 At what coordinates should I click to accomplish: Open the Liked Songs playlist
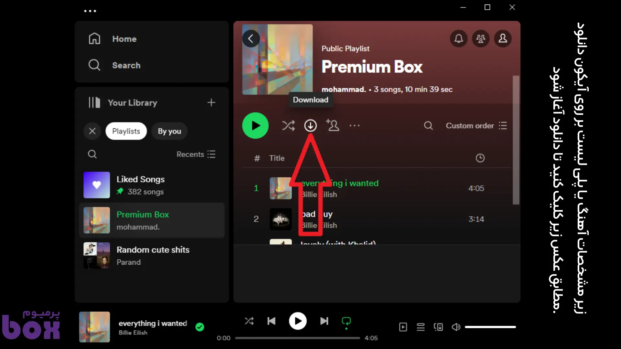152,185
